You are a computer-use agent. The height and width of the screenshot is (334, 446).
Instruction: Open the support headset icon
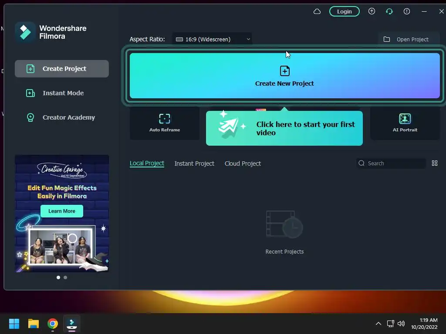coord(389,11)
